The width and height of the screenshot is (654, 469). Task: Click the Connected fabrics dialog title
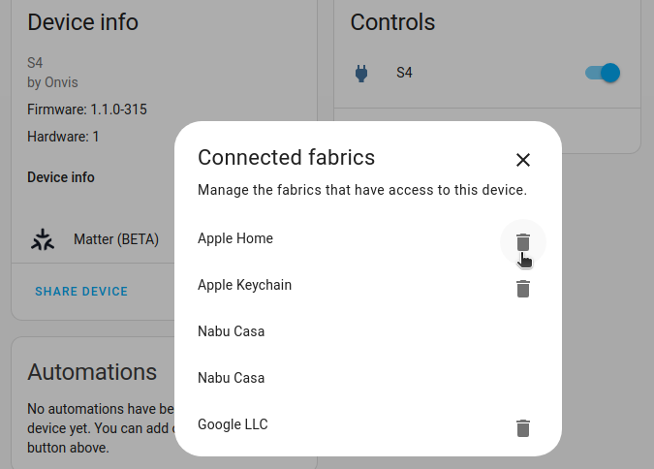286,157
